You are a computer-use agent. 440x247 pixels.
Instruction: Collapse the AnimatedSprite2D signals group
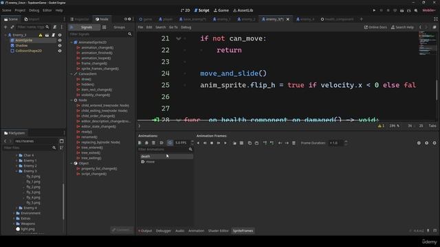click(71, 43)
